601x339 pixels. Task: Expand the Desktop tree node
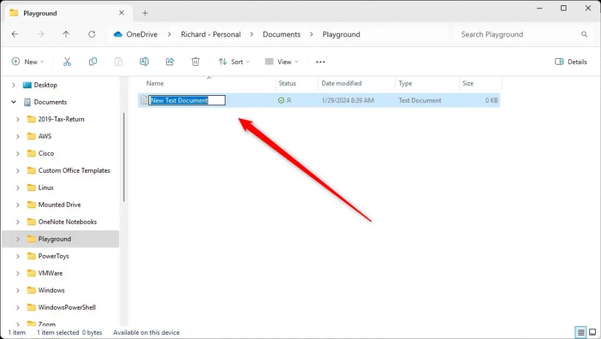pos(13,85)
